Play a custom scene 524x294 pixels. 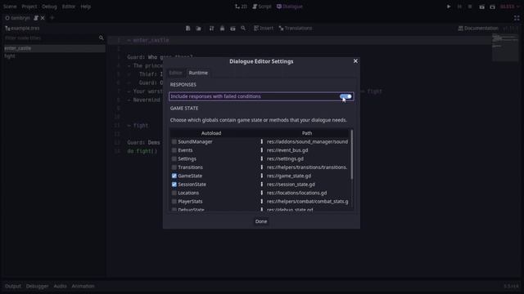point(493,7)
